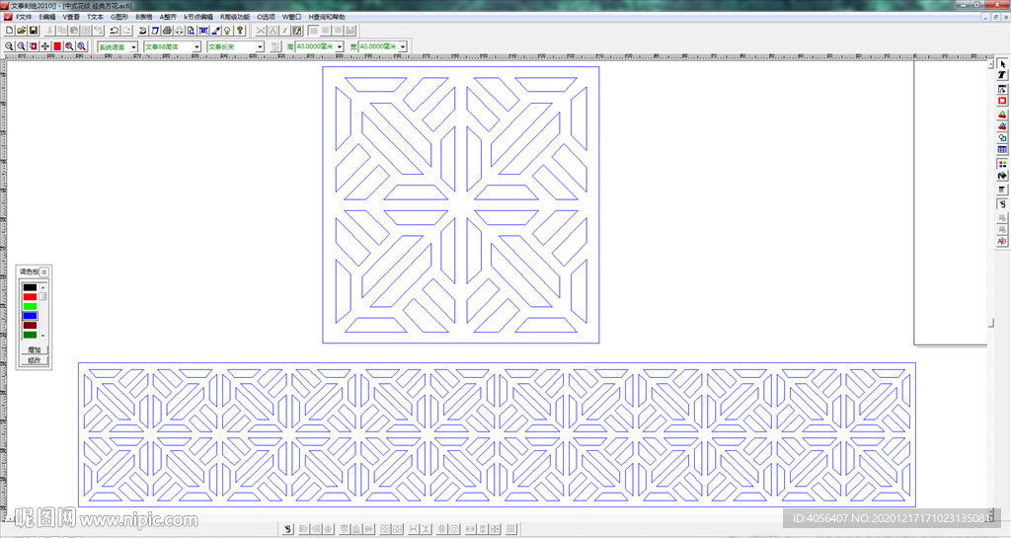Click the 型 button beside the font dropdowns
The image size is (1011, 538).
(x=275, y=46)
